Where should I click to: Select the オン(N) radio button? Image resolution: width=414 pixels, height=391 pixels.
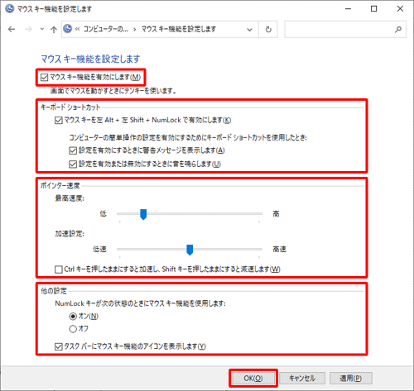[73, 317]
